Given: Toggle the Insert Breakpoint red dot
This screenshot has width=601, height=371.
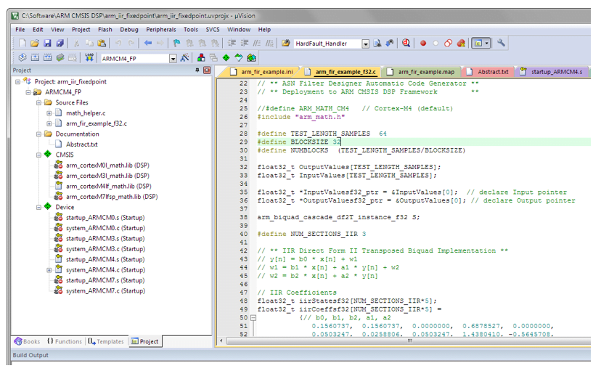Looking at the screenshot, I should 423,44.
